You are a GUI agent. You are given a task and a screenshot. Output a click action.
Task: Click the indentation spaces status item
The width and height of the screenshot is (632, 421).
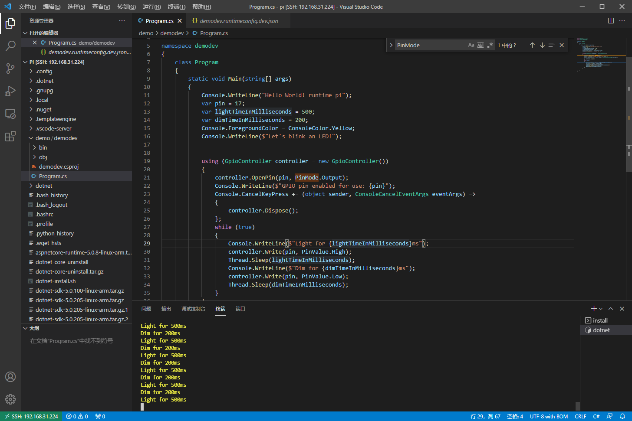(x=515, y=416)
